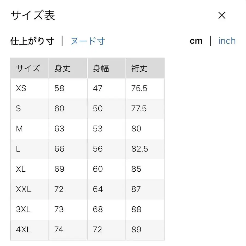Select the 3XL size row
246x246 pixels.
tap(23, 209)
